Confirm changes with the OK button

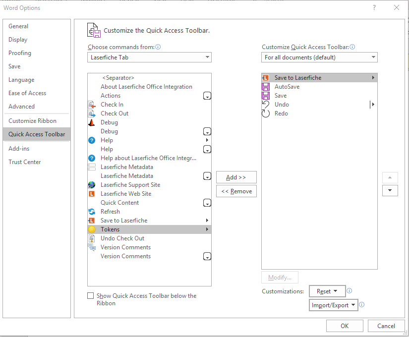click(345, 326)
